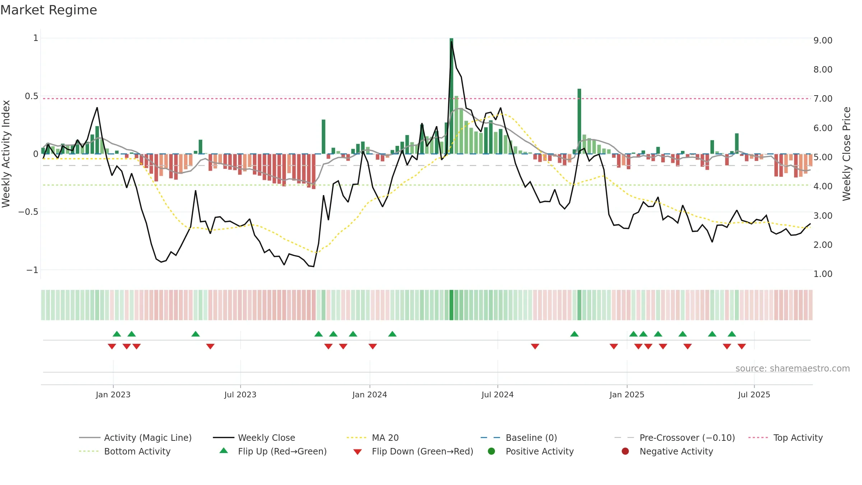Toggle the Top Activity legend entry

pyautogui.click(x=785, y=438)
